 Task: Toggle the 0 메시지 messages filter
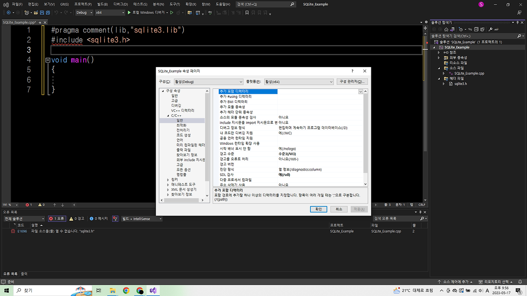98,219
